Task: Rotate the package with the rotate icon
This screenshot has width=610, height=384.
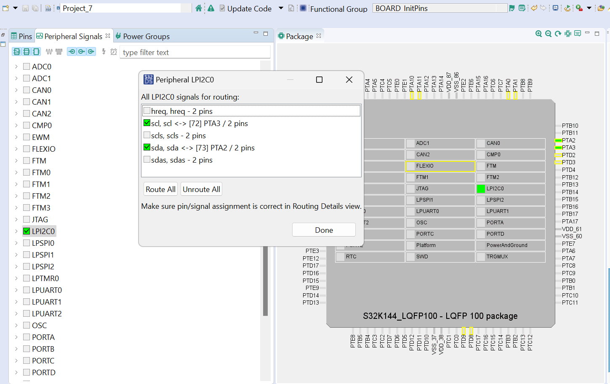Action: coord(558,34)
